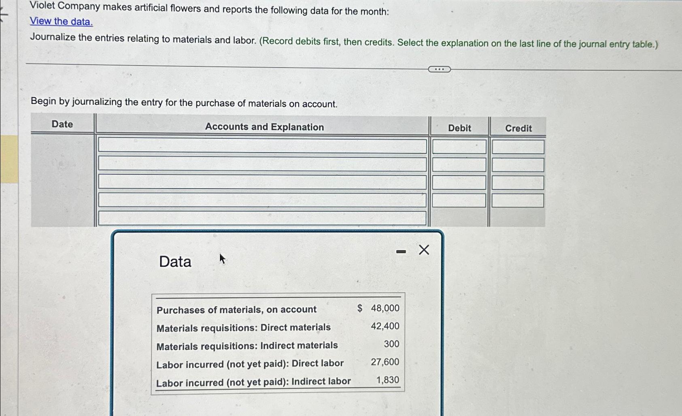This screenshot has width=682, height=416.
Task: Click the fourth row Debit input box
Action: [459, 200]
